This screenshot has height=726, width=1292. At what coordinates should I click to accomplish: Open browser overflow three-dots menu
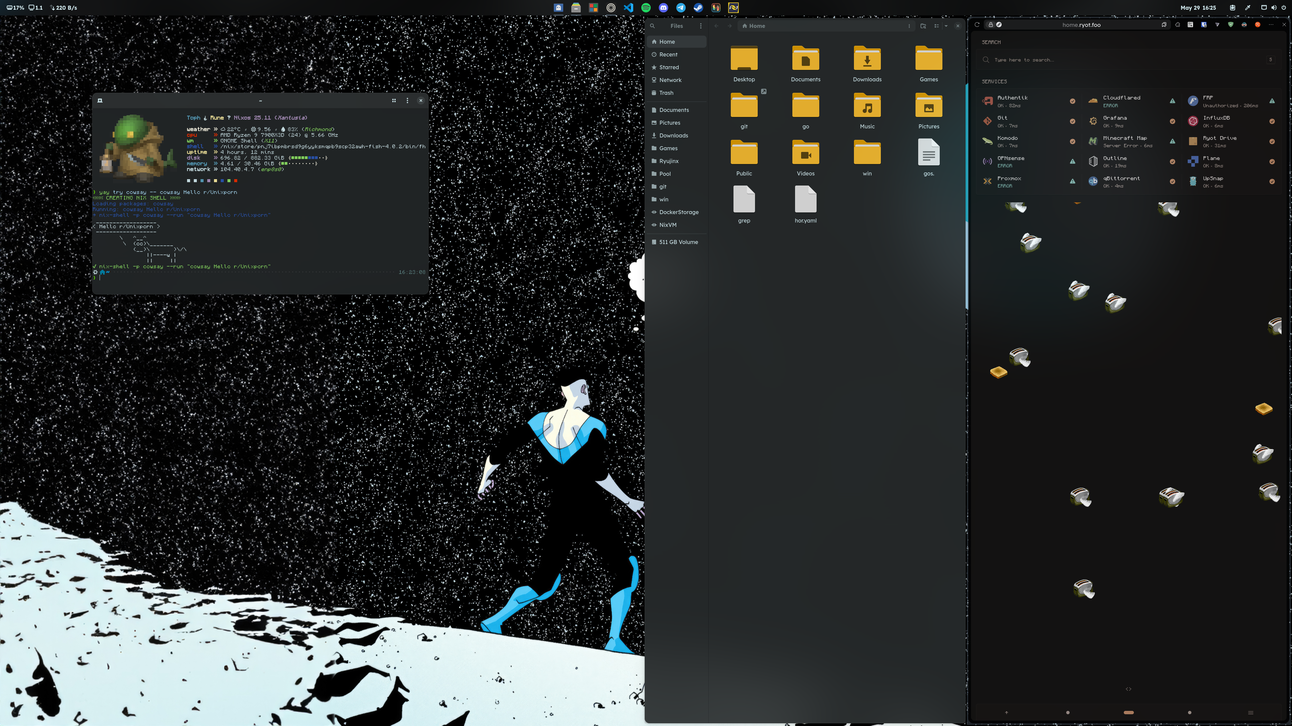(x=1271, y=25)
